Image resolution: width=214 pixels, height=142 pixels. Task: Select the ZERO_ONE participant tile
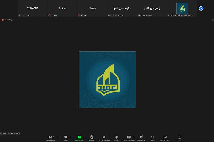(x=32, y=8)
